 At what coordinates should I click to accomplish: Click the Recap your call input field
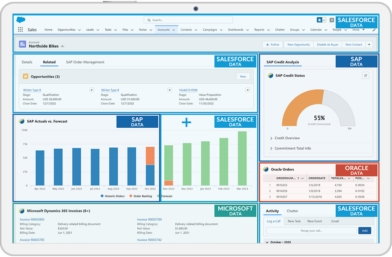click(x=311, y=231)
